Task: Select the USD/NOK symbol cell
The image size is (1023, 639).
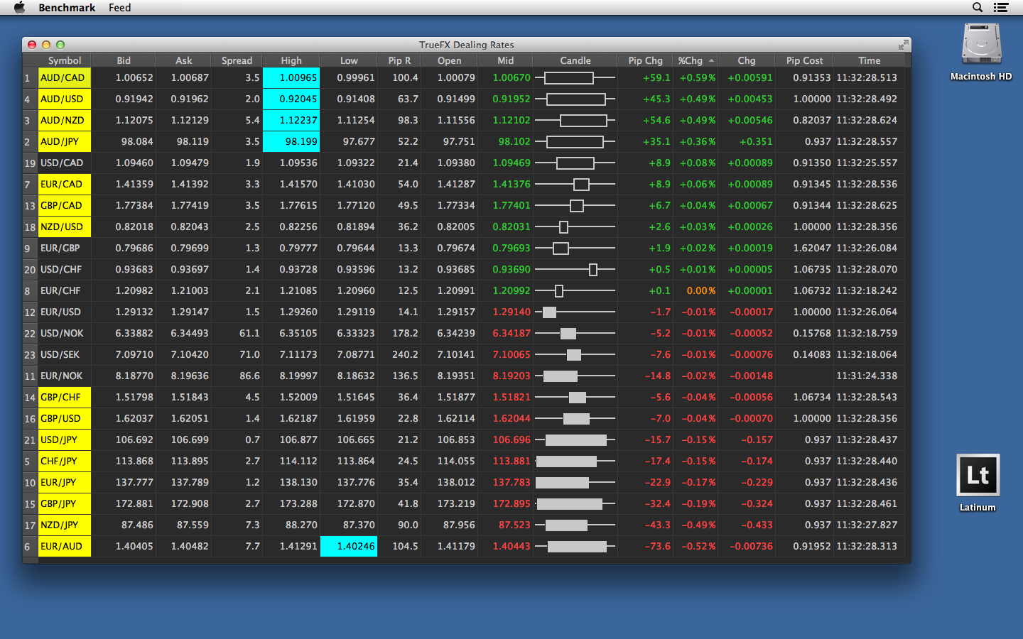Action: click(x=65, y=333)
